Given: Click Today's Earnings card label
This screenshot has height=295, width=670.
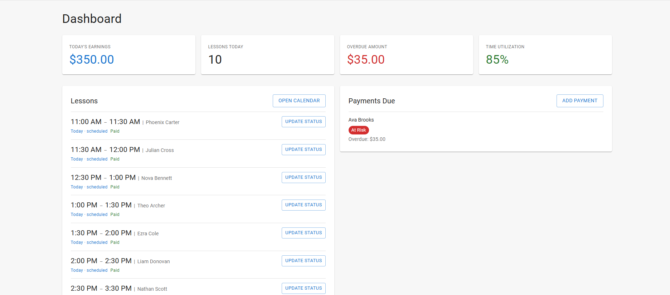Looking at the screenshot, I should coord(90,47).
